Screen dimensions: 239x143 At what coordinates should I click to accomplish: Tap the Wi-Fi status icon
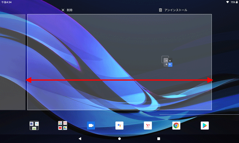pos(227,2)
